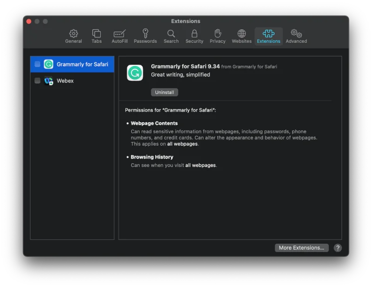Open Security settings
372x287 pixels.
pyautogui.click(x=194, y=36)
